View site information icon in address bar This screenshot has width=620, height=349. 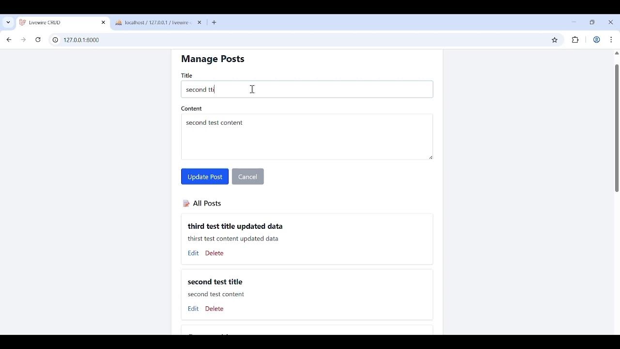55,40
